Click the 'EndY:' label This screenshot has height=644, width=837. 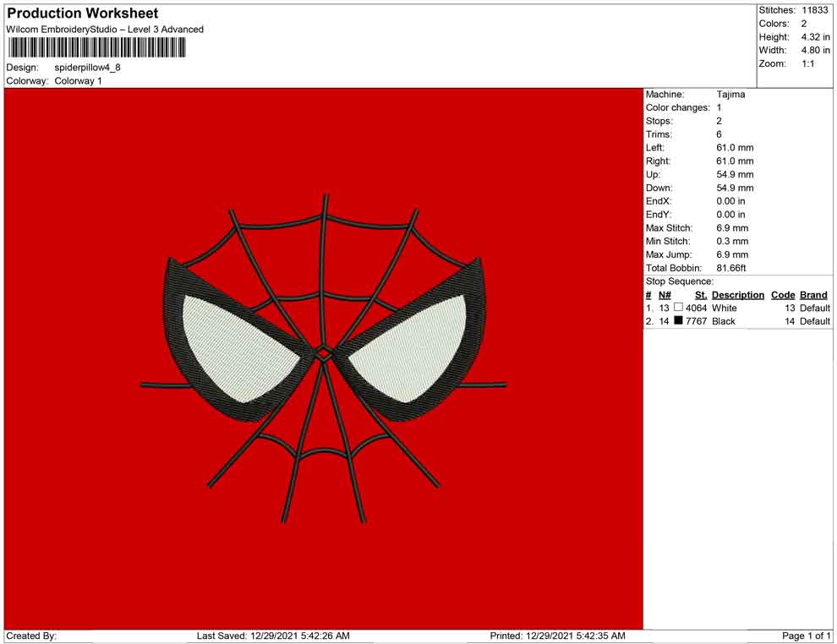pos(658,214)
